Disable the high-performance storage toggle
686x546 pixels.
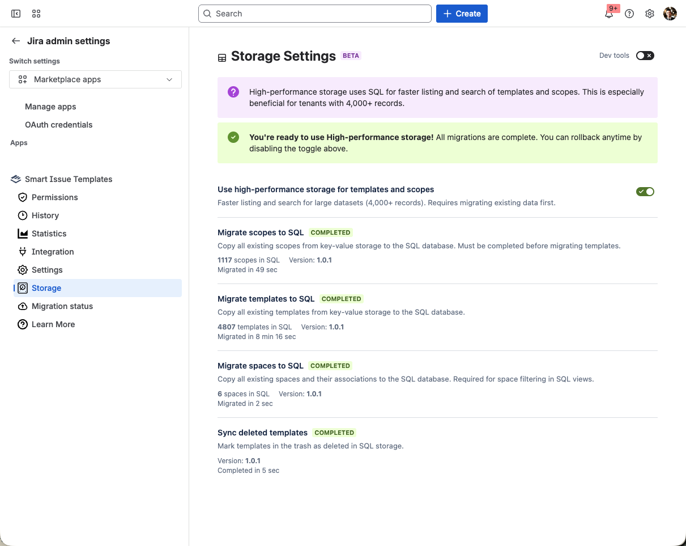pos(645,192)
